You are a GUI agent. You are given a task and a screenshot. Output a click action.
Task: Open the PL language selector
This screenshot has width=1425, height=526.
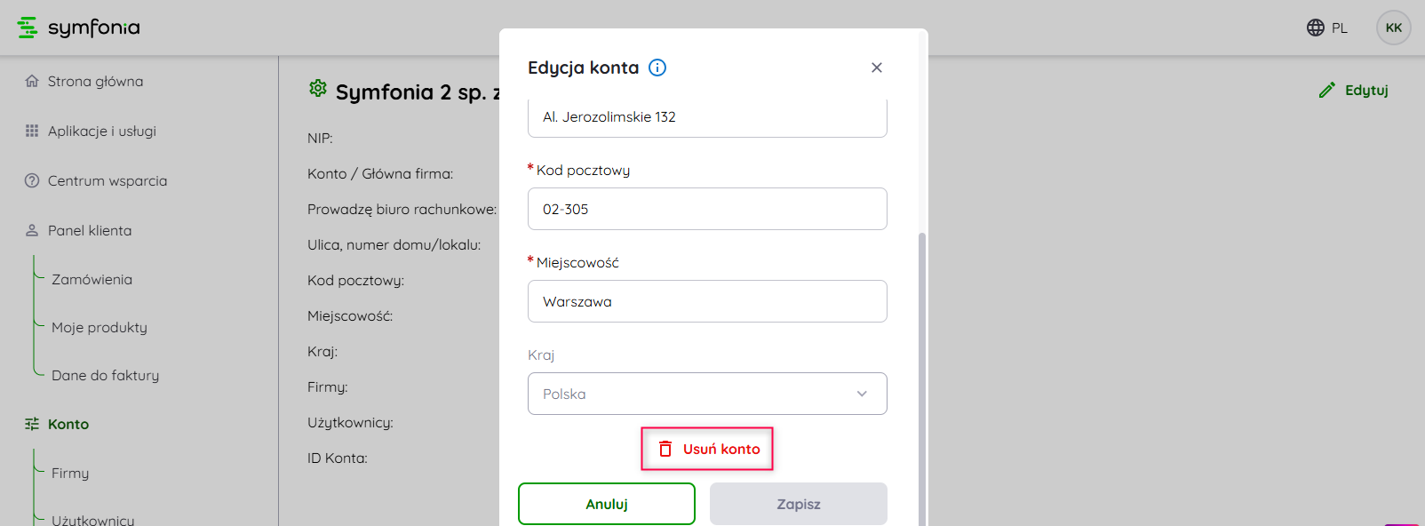click(1339, 28)
